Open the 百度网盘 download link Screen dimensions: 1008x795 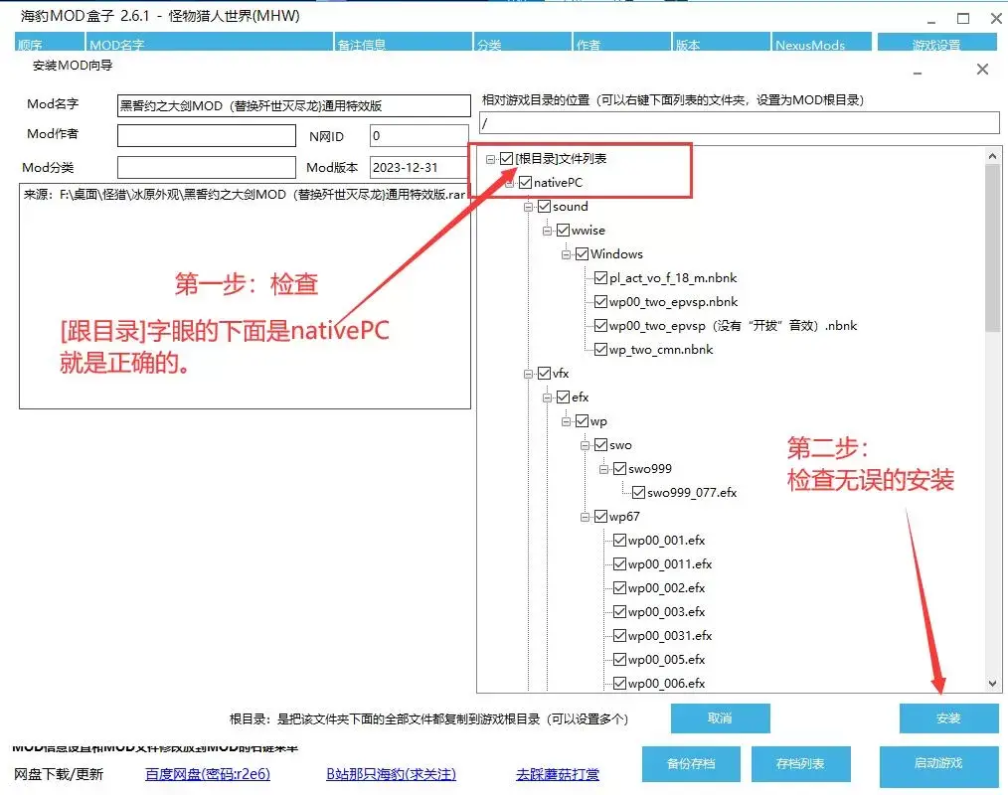(x=208, y=774)
